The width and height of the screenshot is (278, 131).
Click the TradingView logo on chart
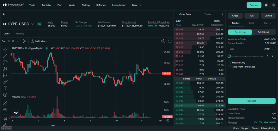16,113
